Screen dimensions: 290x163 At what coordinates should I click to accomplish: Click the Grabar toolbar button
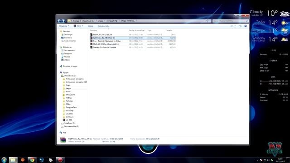pyautogui.click(x=91, y=26)
